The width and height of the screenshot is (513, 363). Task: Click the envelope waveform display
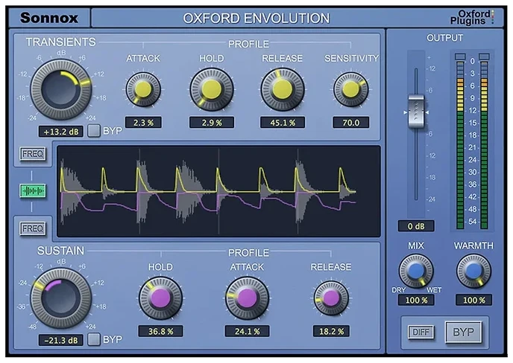218,191
